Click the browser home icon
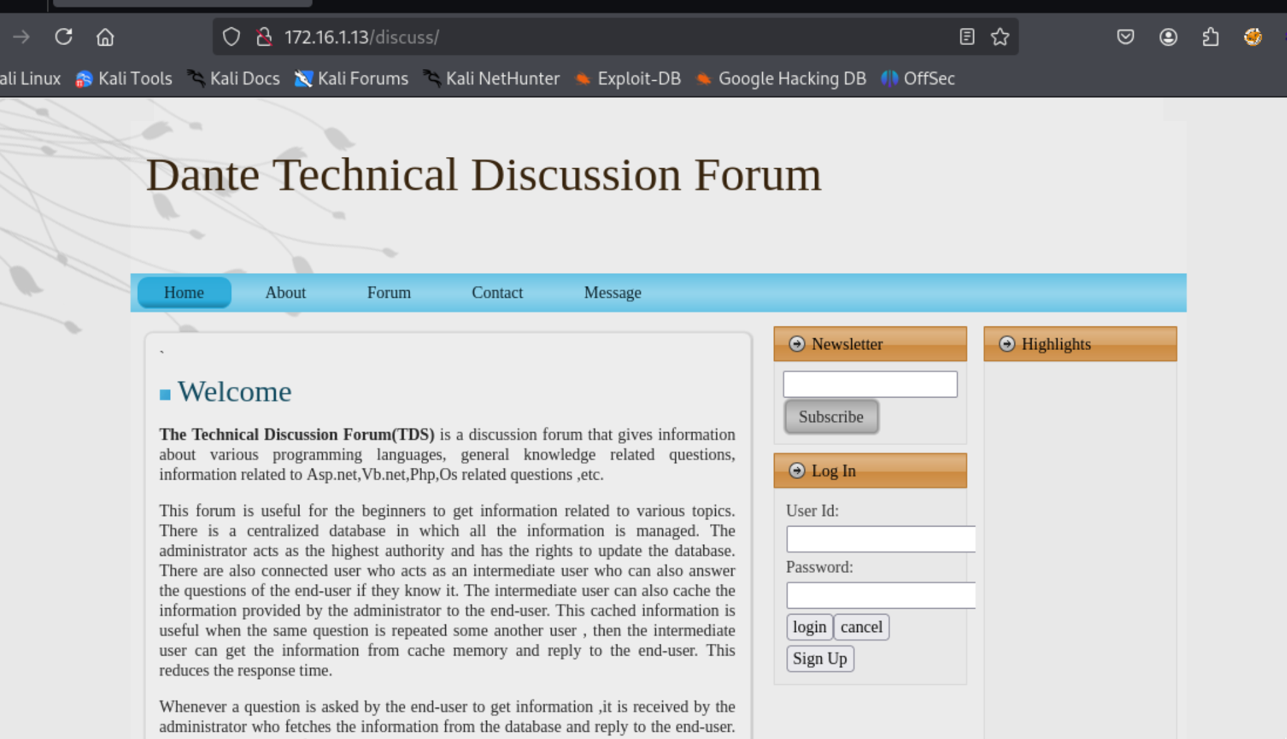This screenshot has height=739, width=1287. pyautogui.click(x=105, y=37)
